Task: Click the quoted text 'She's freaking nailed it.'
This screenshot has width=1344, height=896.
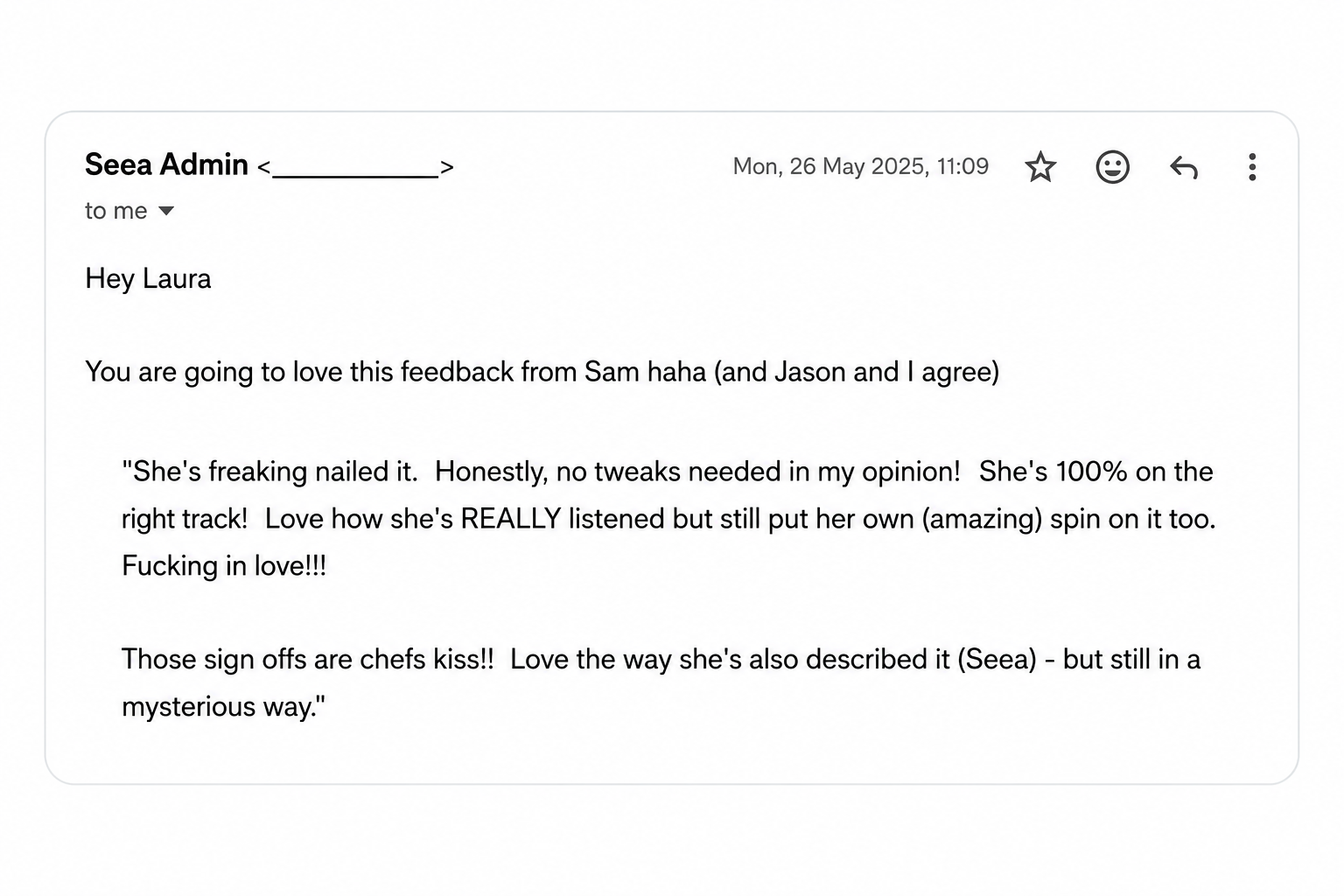Action: (x=269, y=472)
